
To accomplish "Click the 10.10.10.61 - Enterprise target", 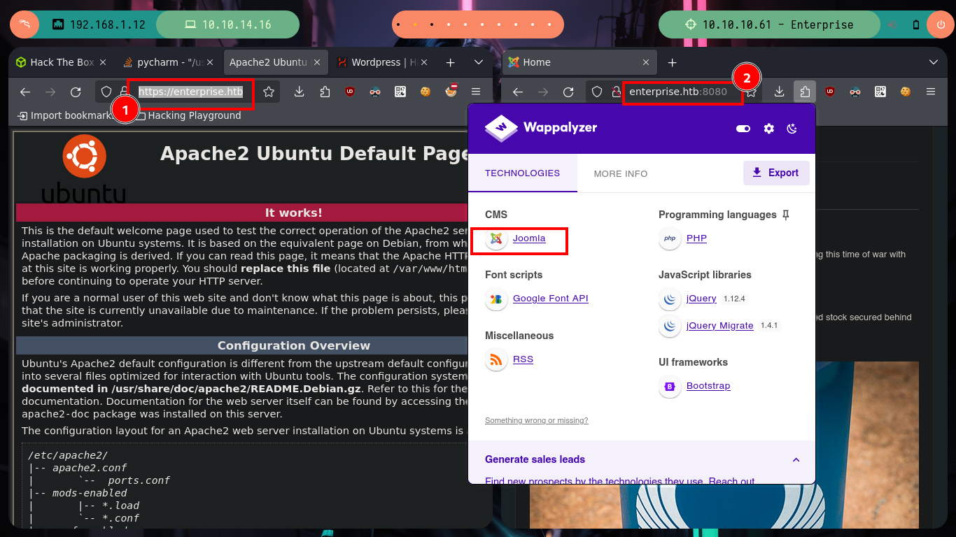I will pyautogui.click(x=768, y=24).
